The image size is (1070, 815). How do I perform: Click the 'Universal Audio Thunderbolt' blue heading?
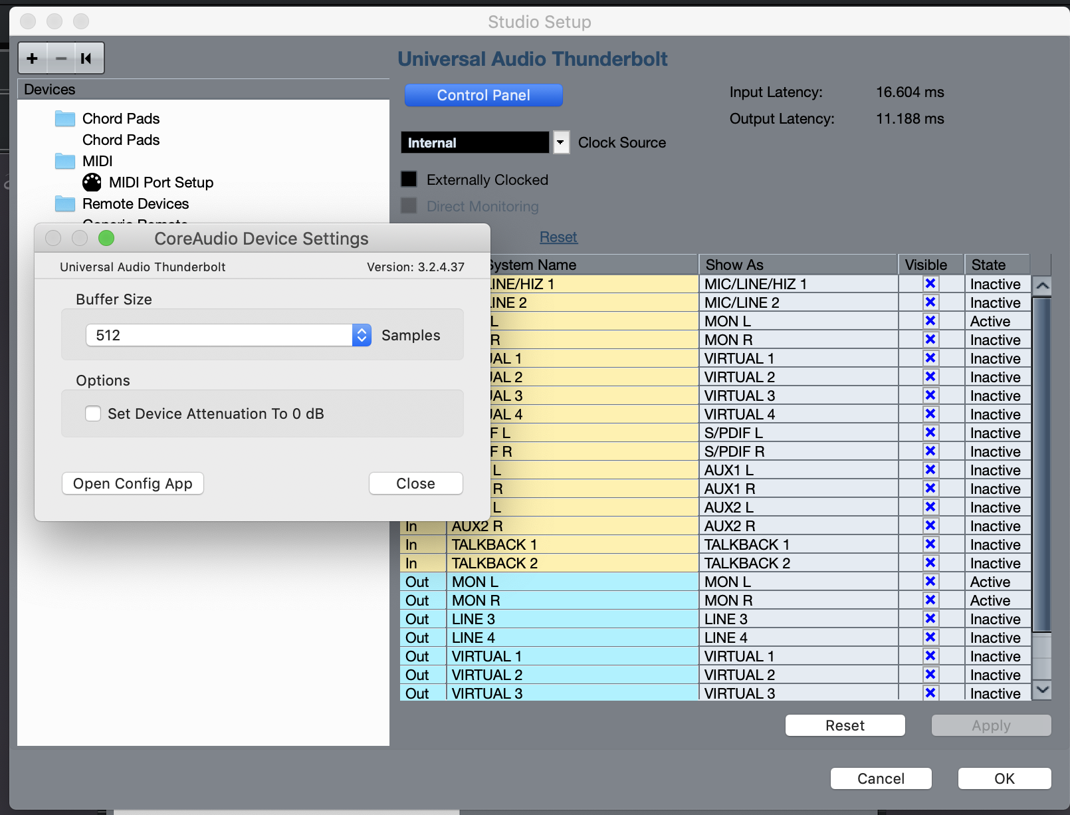click(532, 59)
